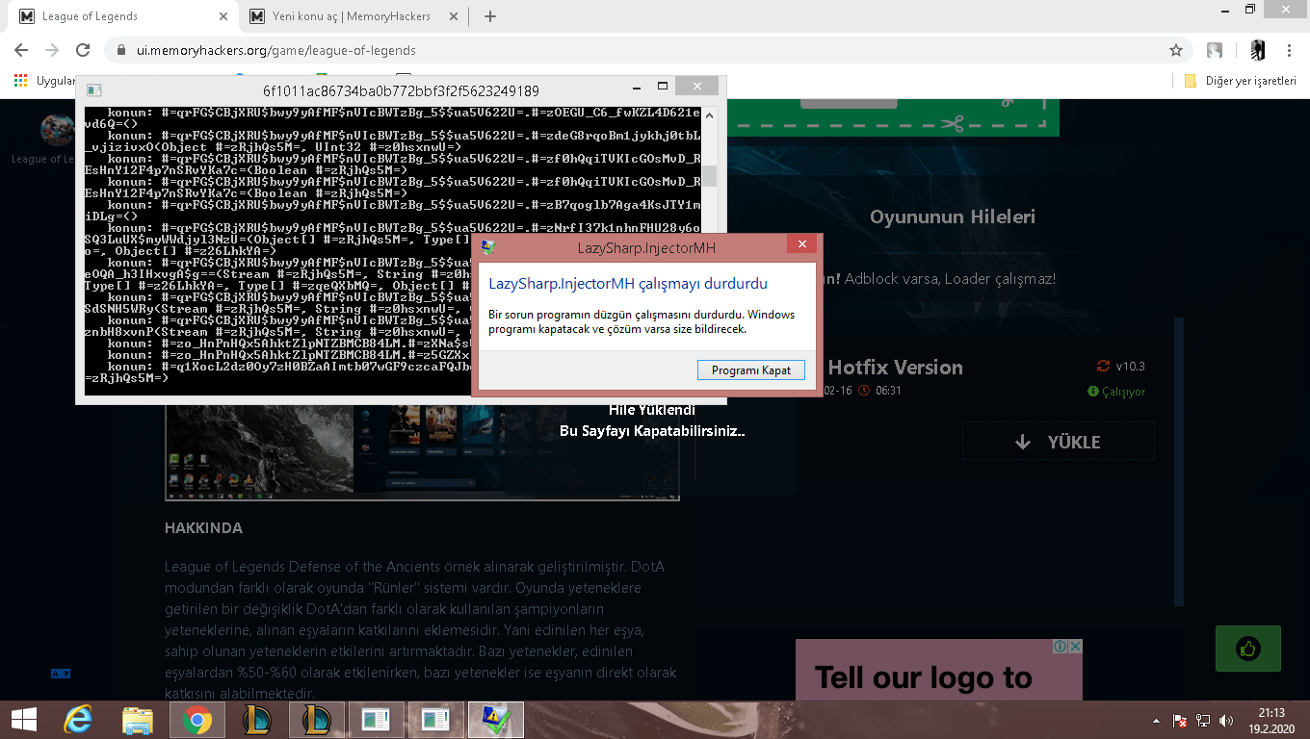Click the console vertical scrollbar thumb
This screenshot has width=1310, height=739.
709,175
